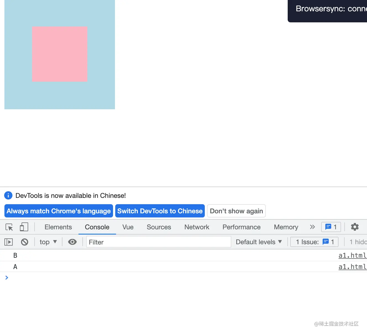
Task: Click the DevTools is now available in Chinese text
Action: pos(70,196)
